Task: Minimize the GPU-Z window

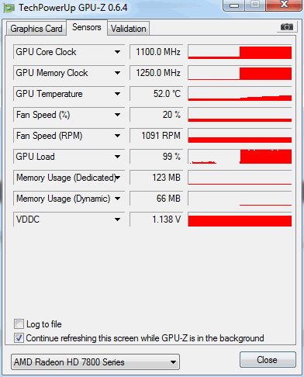Action: (234, 5)
